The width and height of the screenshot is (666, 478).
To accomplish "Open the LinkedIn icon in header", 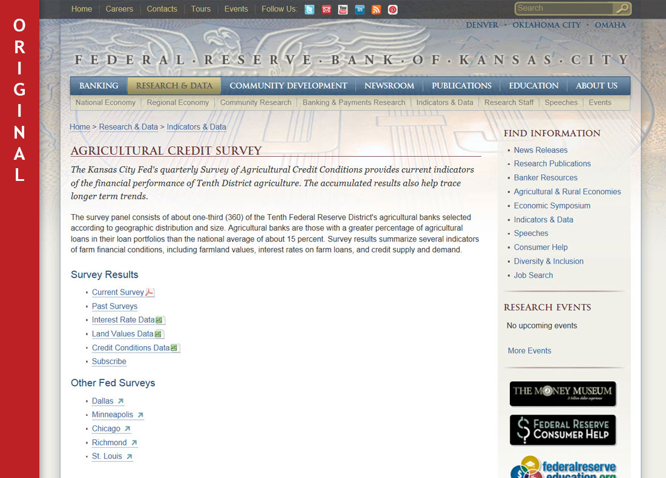I will coord(359,9).
